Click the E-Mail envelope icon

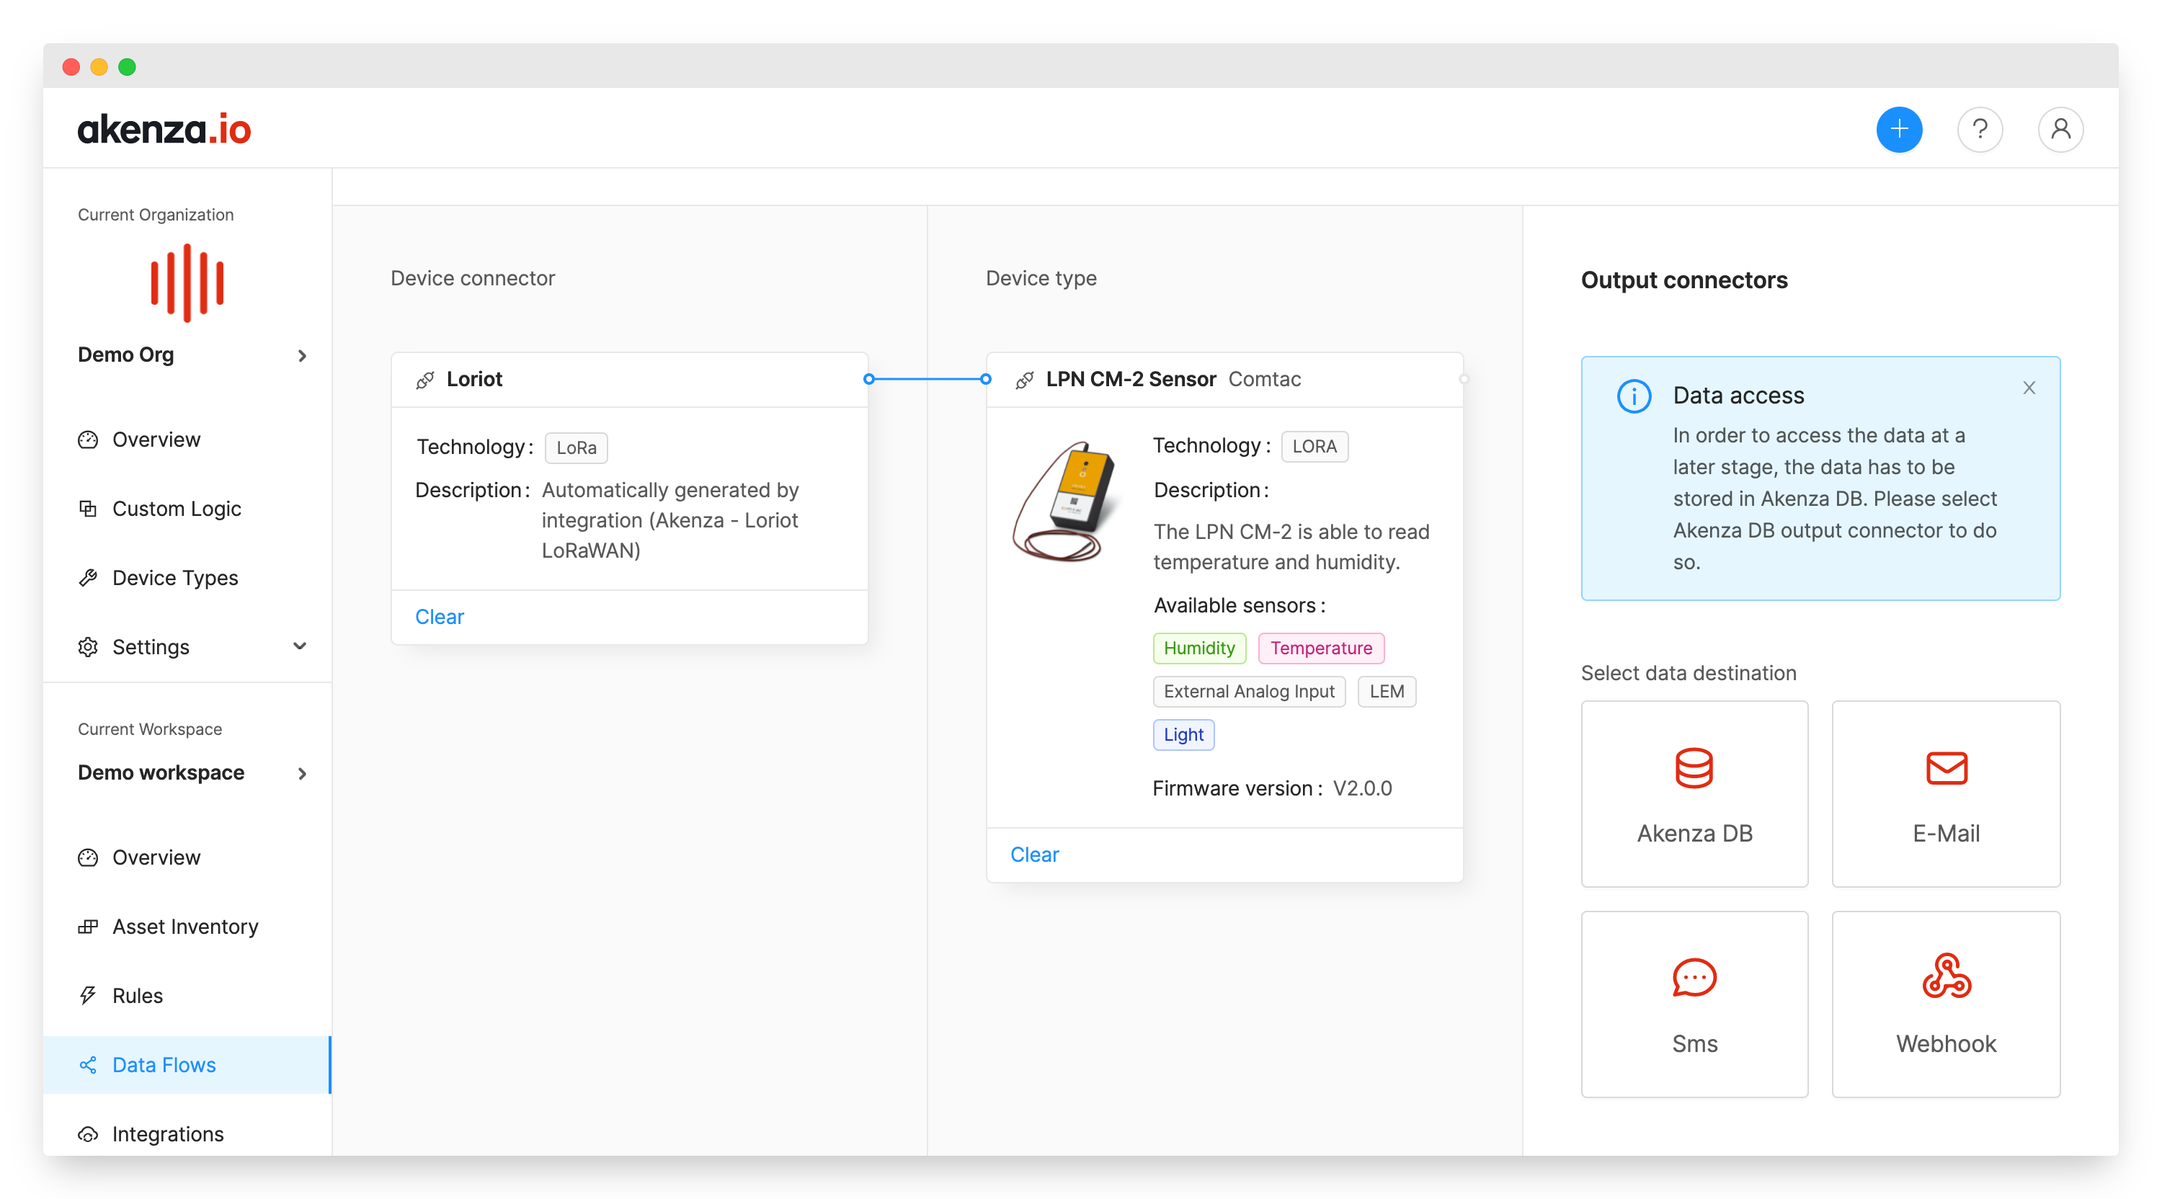click(1946, 767)
